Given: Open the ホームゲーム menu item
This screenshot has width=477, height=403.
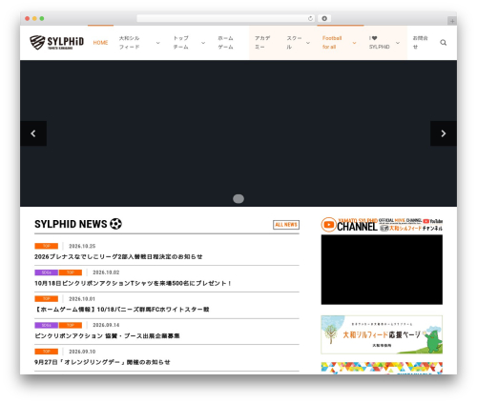Looking at the screenshot, I should pos(225,43).
